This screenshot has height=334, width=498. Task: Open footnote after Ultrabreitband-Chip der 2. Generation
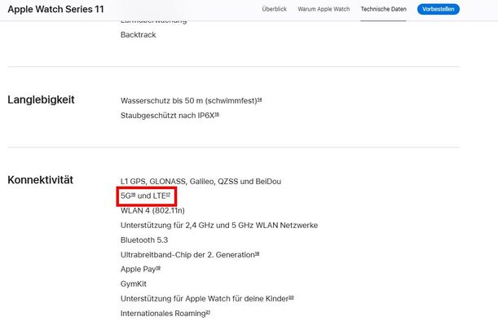(257, 253)
